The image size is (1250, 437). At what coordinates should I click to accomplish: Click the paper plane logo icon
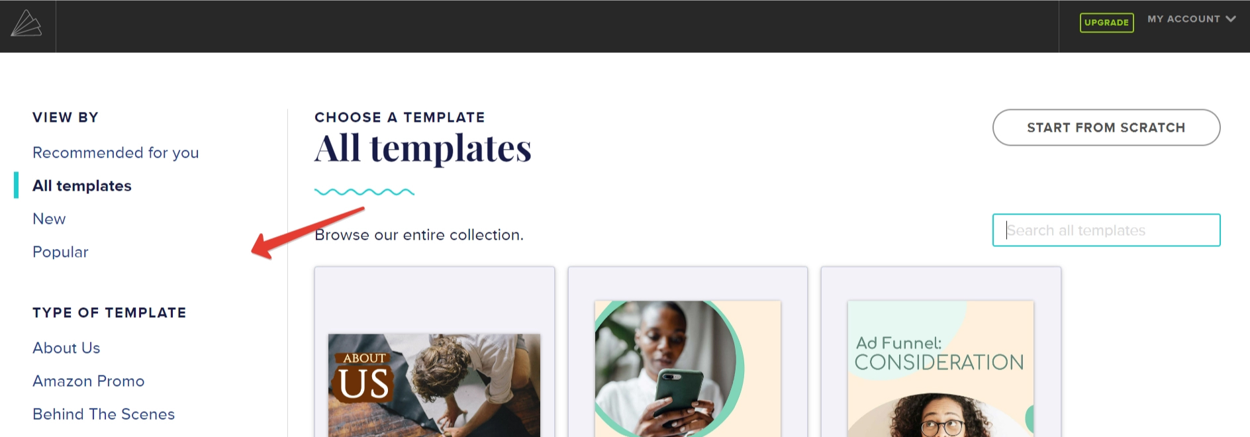(26, 24)
